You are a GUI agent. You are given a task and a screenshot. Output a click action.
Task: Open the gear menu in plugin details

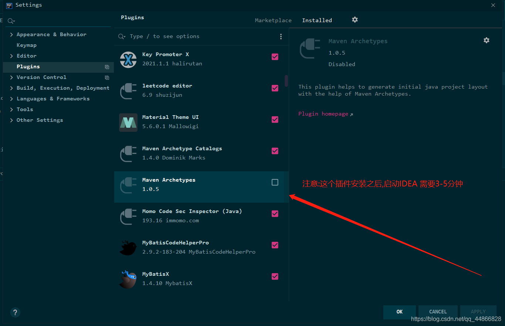487,40
